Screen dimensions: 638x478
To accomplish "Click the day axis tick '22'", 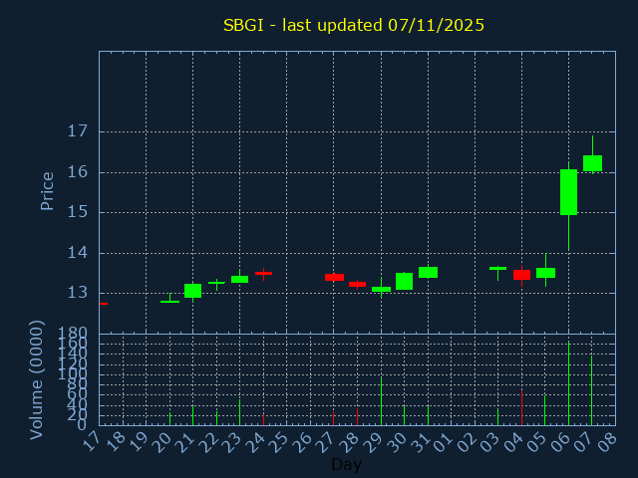I will [x=208, y=441].
